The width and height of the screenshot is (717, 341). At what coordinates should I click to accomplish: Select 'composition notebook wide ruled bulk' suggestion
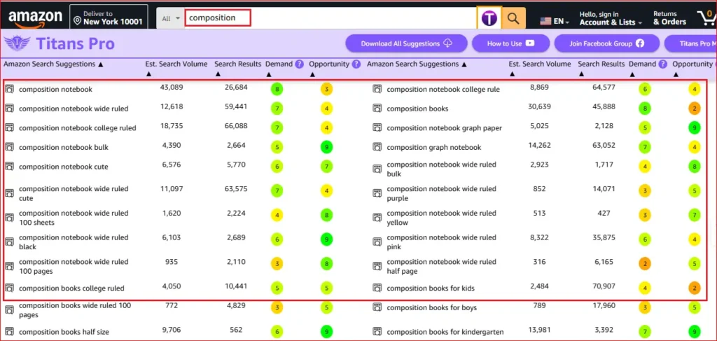point(441,169)
